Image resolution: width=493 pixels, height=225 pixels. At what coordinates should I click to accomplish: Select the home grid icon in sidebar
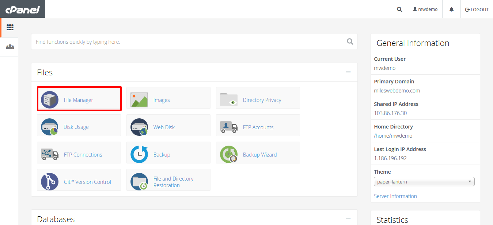(x=10, y=27)
